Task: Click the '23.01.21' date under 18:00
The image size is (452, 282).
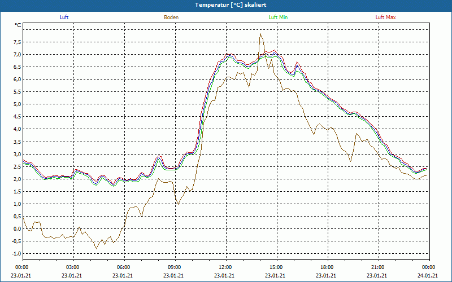Action: point(326,276)
